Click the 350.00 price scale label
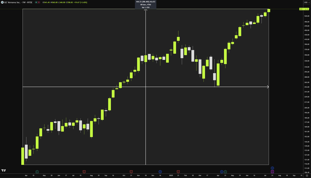Image resolution: width=311 pixels, height=178 pixels. pos(307,55)
